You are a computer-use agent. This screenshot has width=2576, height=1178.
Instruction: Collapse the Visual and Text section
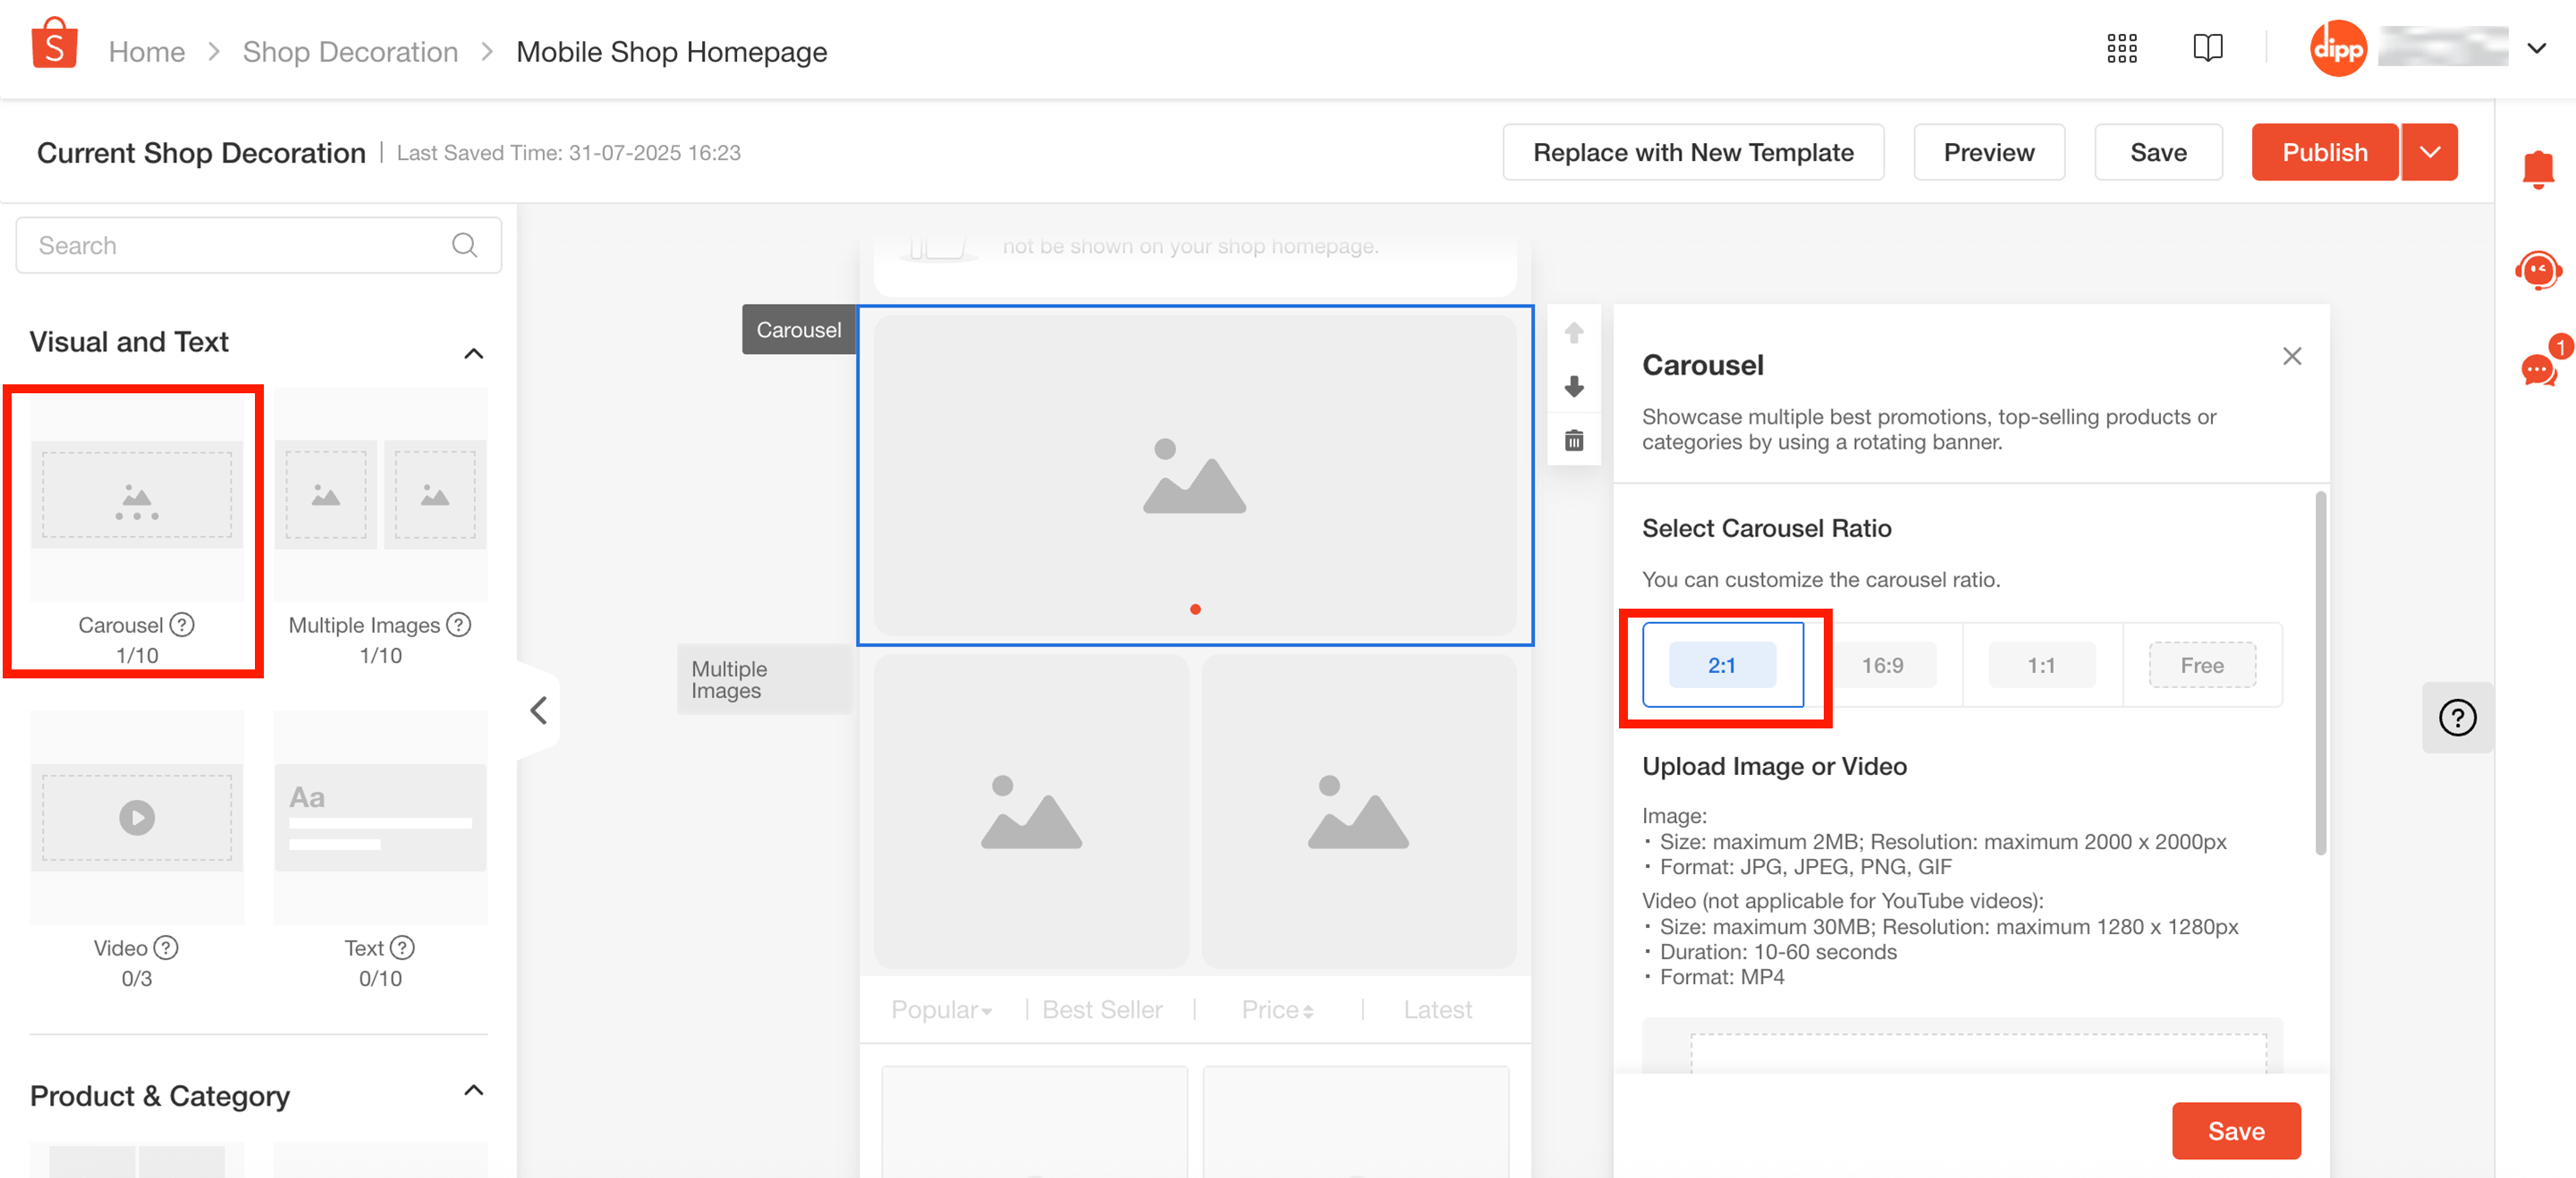click(x=473, y=353)
